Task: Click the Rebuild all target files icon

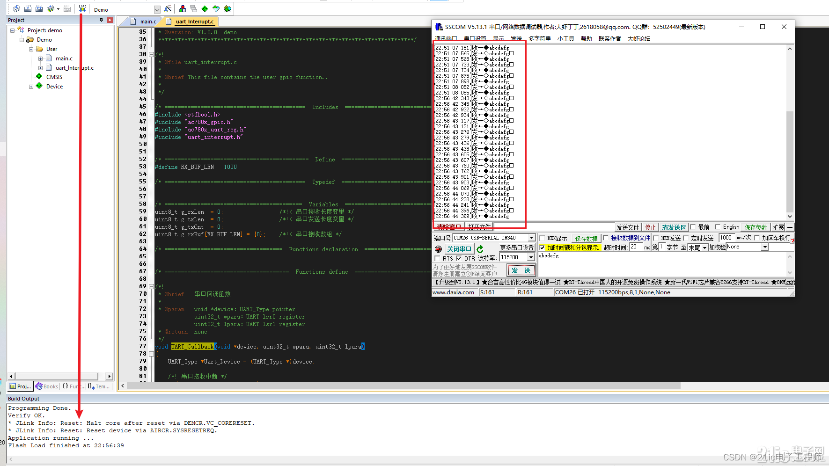Action: click(x=39, y=9)
